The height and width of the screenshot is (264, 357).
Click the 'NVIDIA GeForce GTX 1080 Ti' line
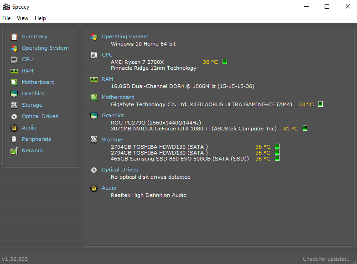pos(194,129)
